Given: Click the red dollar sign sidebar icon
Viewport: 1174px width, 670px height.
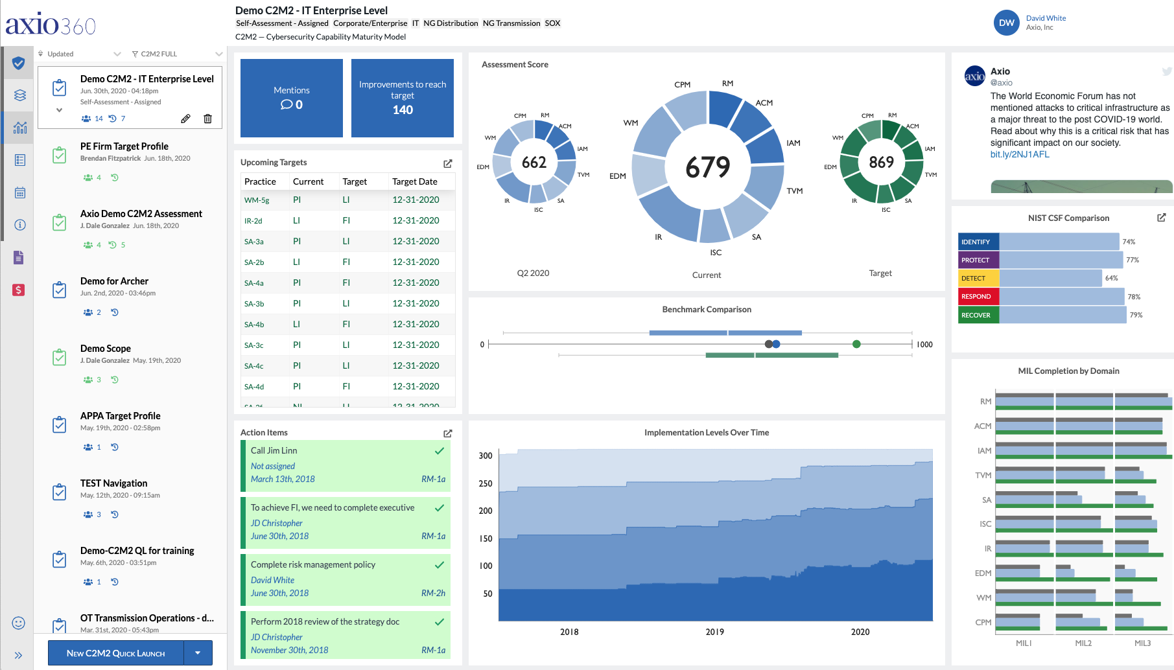Looking at the screenshot, I should coord(19,290).
